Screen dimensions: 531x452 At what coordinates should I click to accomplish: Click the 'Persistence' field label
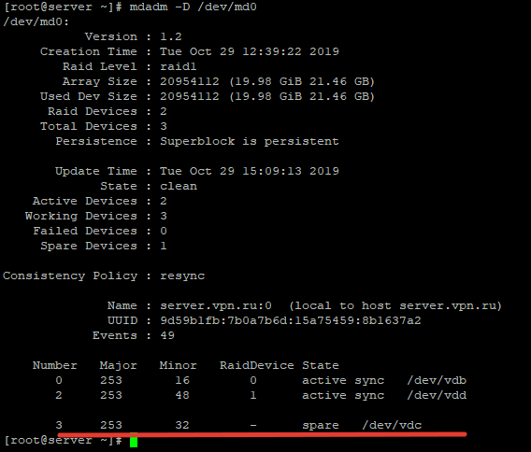click(x=96, y=141)
